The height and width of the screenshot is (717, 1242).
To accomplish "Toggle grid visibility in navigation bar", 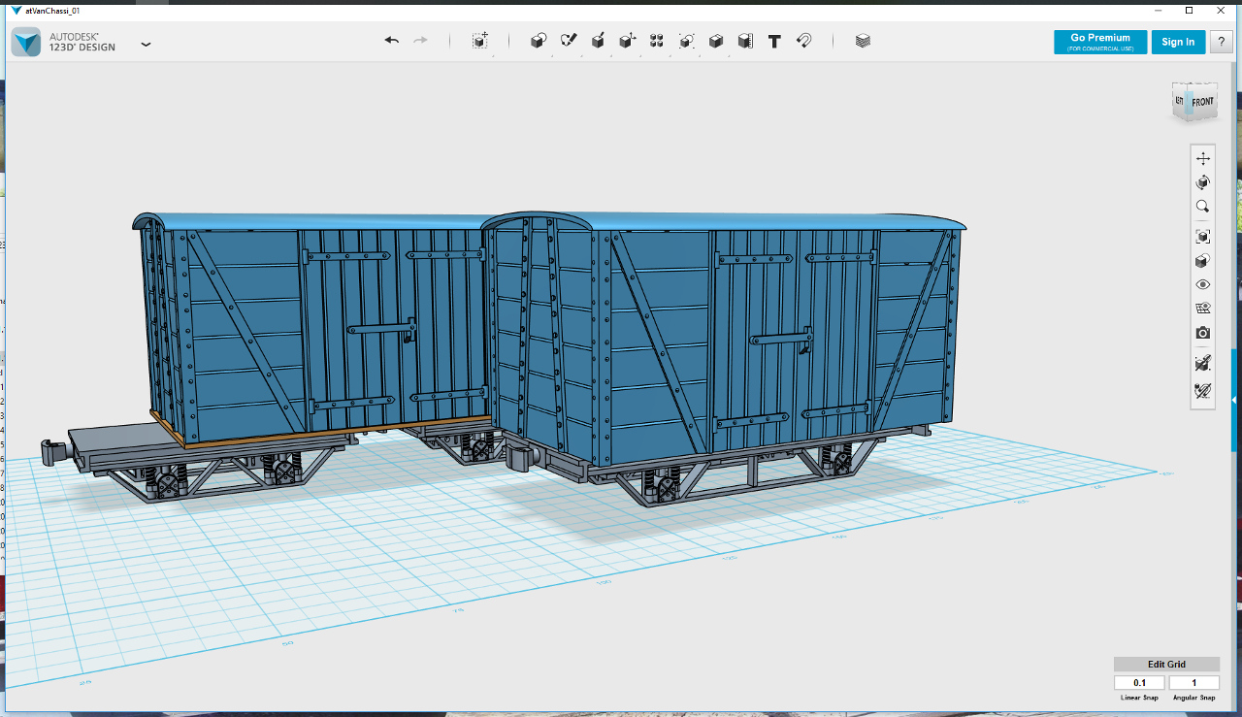I will coord(1203,309).
